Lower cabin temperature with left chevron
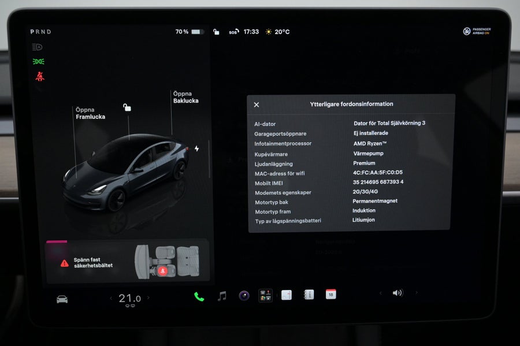The height and width of the screenshot is (346, 520). pyautogui.click(x=111, y=298)
